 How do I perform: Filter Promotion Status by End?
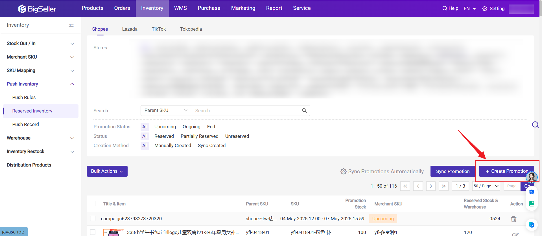point(211,127)
